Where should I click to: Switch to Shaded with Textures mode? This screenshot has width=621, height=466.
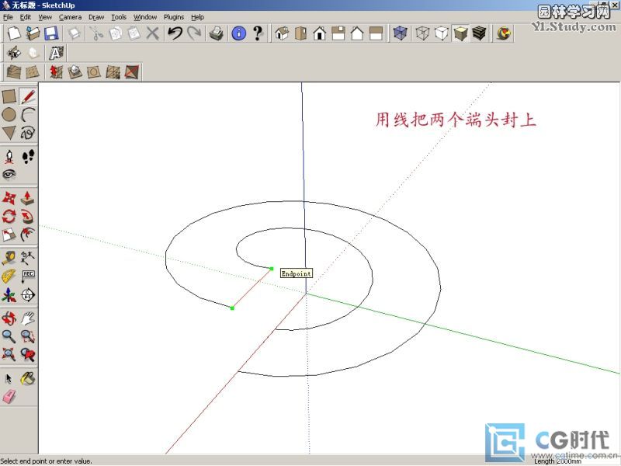[479, 33]
